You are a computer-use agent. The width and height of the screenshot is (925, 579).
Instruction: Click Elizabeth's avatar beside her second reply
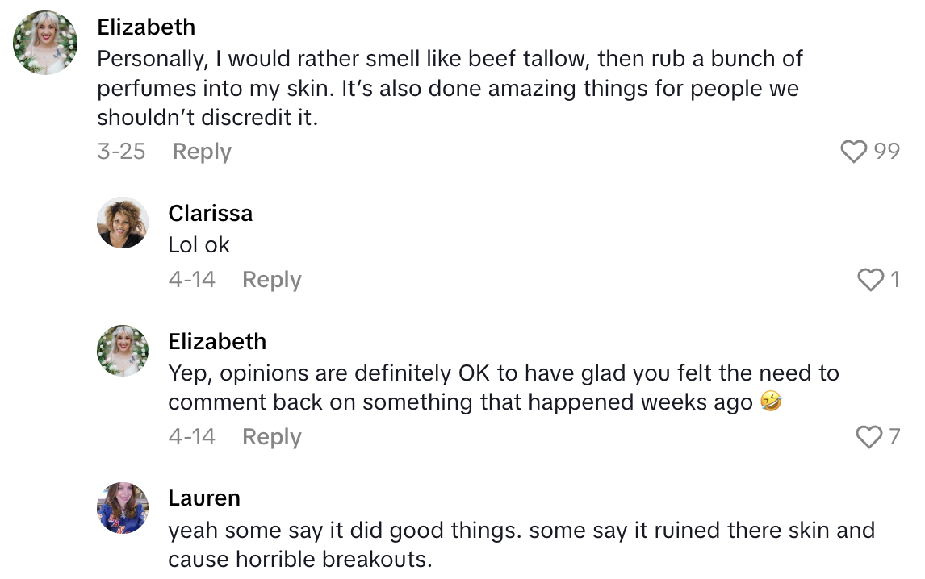point(123,351)
